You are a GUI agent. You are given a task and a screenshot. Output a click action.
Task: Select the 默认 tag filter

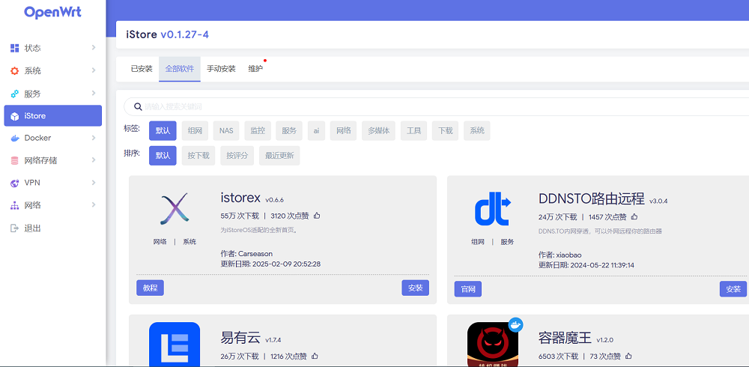pos(163,130)
